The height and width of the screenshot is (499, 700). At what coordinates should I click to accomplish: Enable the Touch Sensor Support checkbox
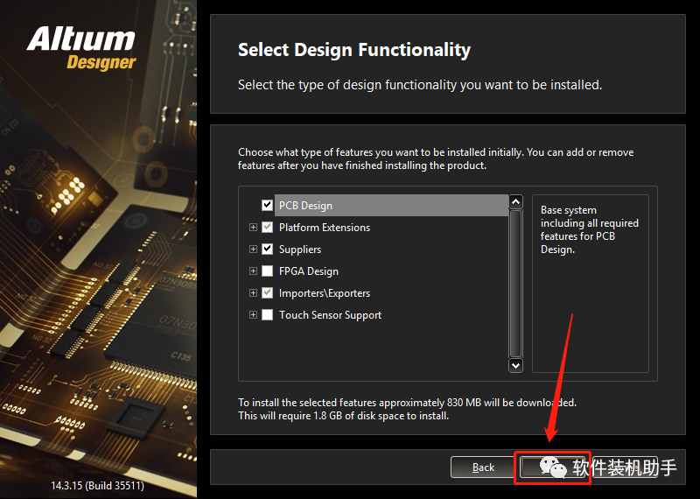(x=267, y=314)
